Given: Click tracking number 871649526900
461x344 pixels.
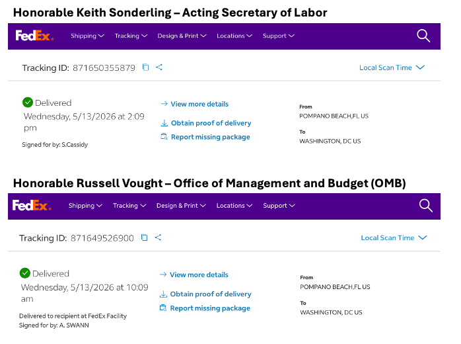Looking at the screenshot, I should pos(102,238).
